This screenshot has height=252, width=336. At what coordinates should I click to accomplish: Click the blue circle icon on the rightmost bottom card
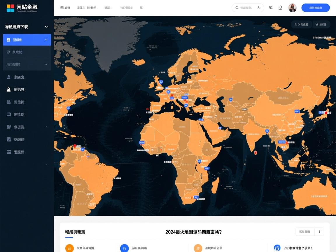tap(277, 248)
